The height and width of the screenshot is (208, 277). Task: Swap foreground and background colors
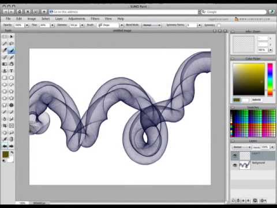pyautogui.click(x=12, y=153)
